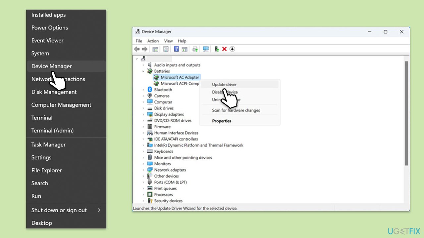The width and height of the screenshot is (424, 238).
Task: Click the Batteries category icon
Action: [x=150, y=71]
